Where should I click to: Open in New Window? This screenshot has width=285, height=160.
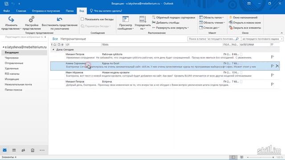[245, 23]
